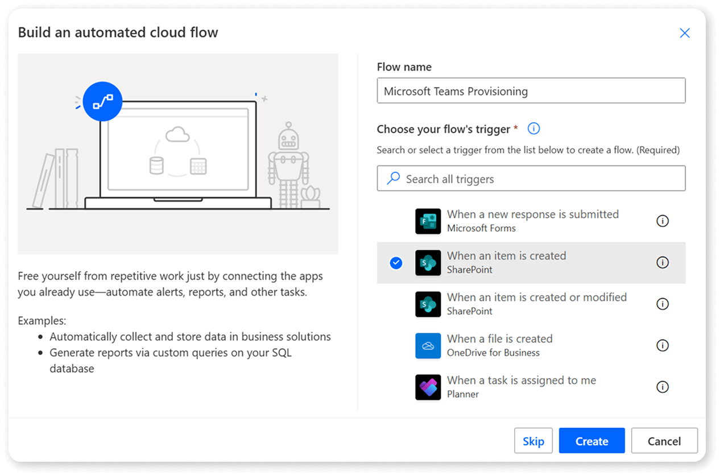Viewport: 720px width, 476px height.
Task: Click the Microsoft Forms trigger icon
Action: [428, 221]
